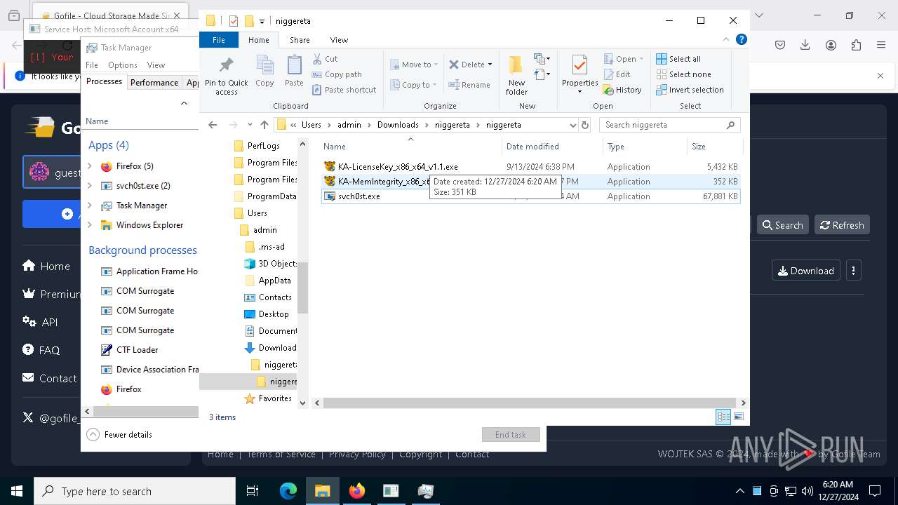This screenshot has width=898, height=505.
Task: Select KA-LicenseKey_x86_x64_v1.1.exe file
Action: pyautogui.click(x=530, y=167)
